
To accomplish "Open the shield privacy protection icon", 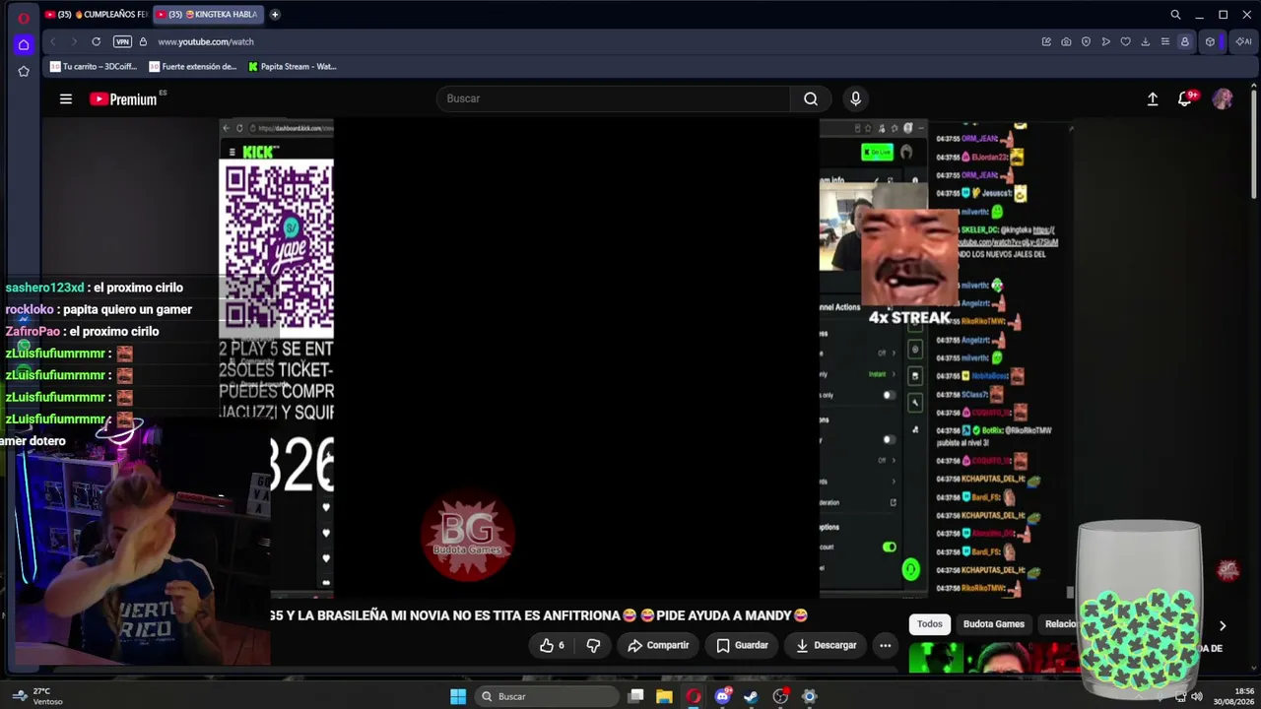I will point(1086,41).
